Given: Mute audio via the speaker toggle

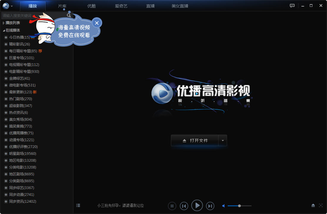Looking at the screenshot, I should [x=224, y=205].
